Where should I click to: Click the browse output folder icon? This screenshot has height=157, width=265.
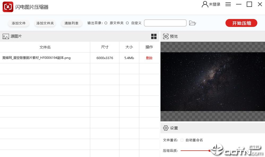192,23
